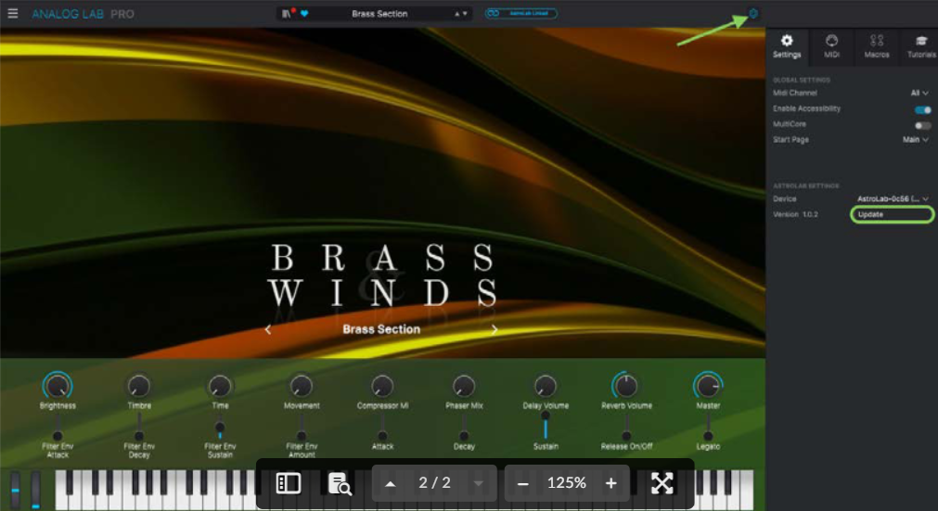Switch to the Settings tab
Screen dimensions: 938x511
787,46
